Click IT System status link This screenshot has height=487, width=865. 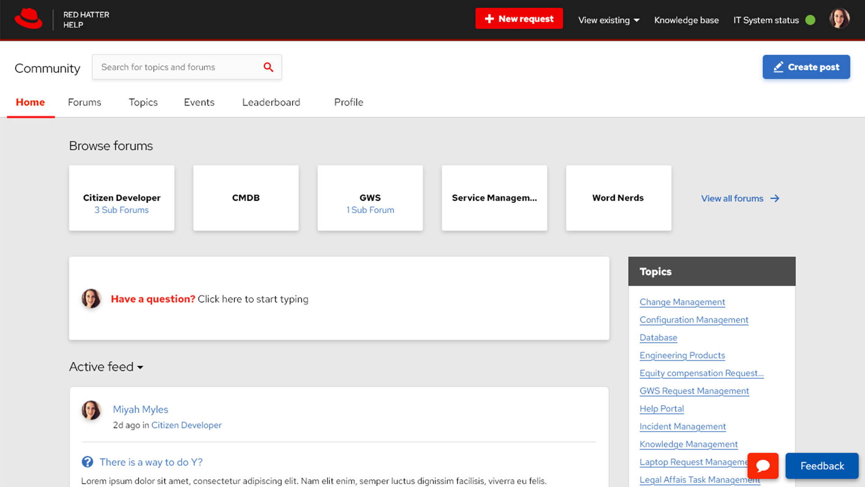click(x=766, y=20)
